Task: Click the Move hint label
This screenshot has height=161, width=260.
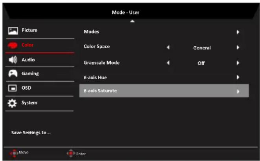Action: [x=24, y=152]
